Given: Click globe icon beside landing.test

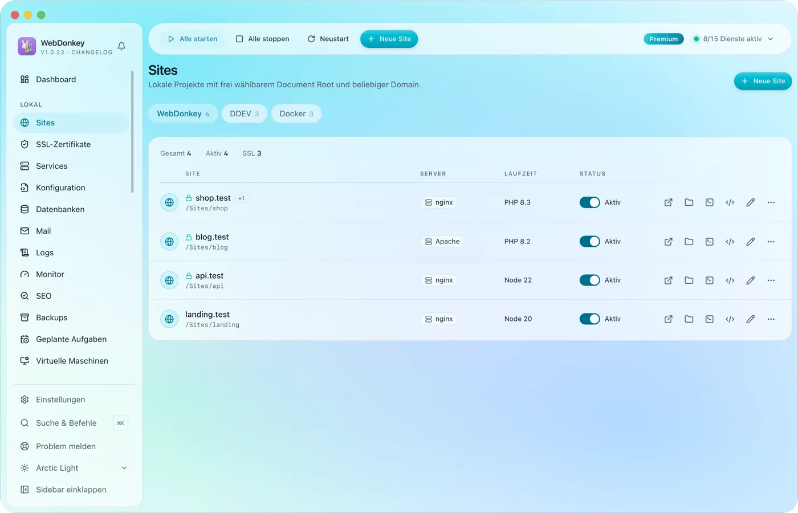Looking at the screenshot, I should coord(169,319).
